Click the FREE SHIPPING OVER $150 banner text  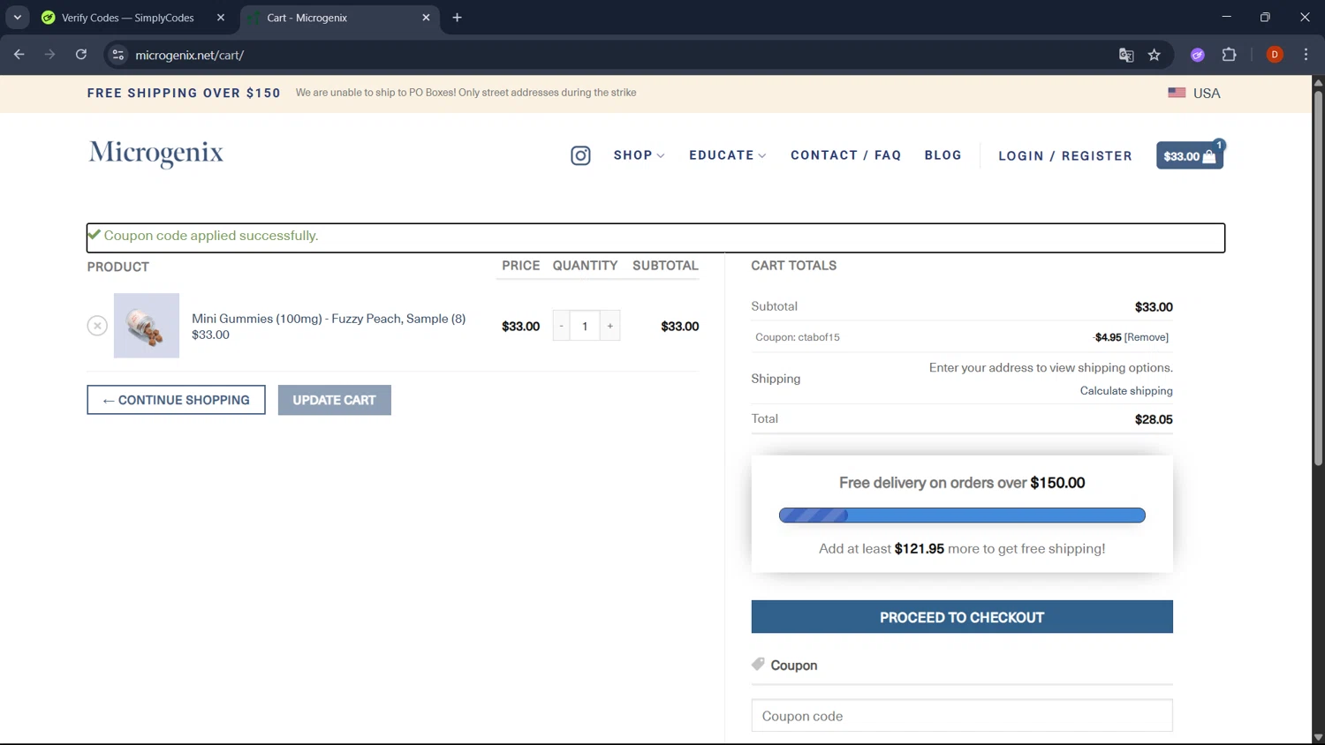[x=184, y=93]
